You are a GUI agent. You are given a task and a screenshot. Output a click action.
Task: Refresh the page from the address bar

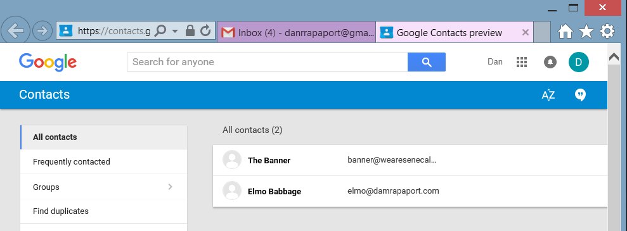(205, 31)
